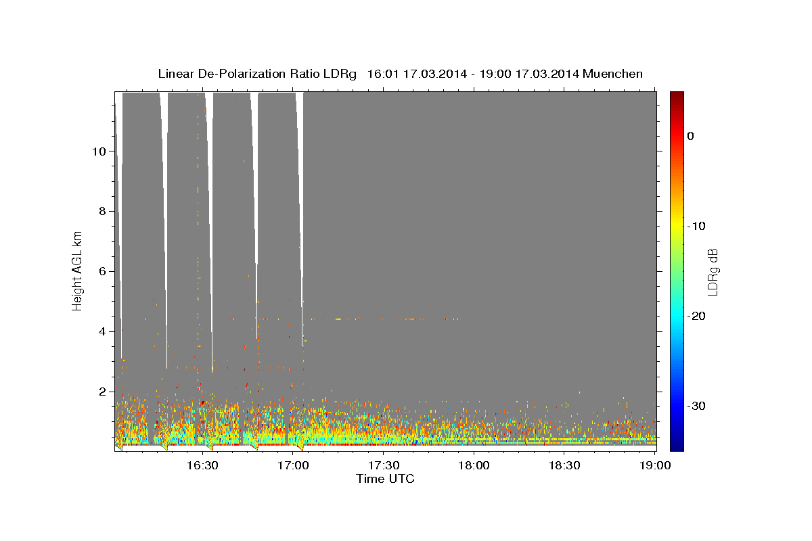The height and width of the screenshot is (541, 812).
Task: Click the start time "16:01 17.03.2014" in title
Action: click(416, 74)
